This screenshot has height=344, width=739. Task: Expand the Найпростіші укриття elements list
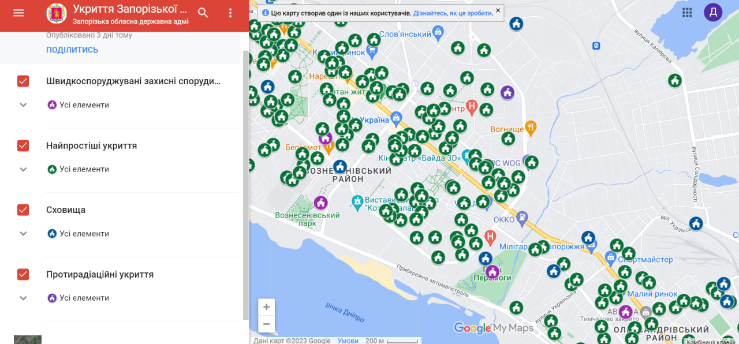[24, 169]
